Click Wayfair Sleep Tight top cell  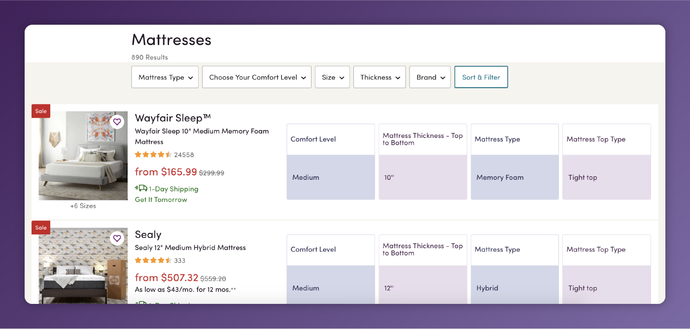pos(607,177)
